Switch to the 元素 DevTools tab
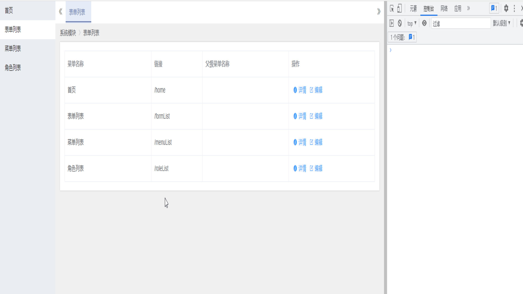 point(413,9)
